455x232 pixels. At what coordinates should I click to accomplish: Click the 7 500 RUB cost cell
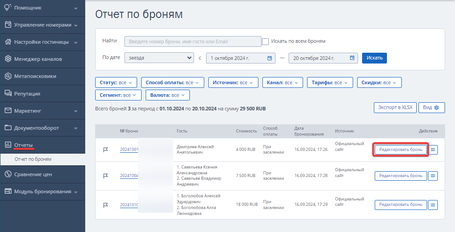click(245, 175)
